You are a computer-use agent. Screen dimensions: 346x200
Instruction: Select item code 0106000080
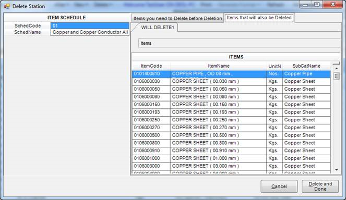tap(151, 97)
